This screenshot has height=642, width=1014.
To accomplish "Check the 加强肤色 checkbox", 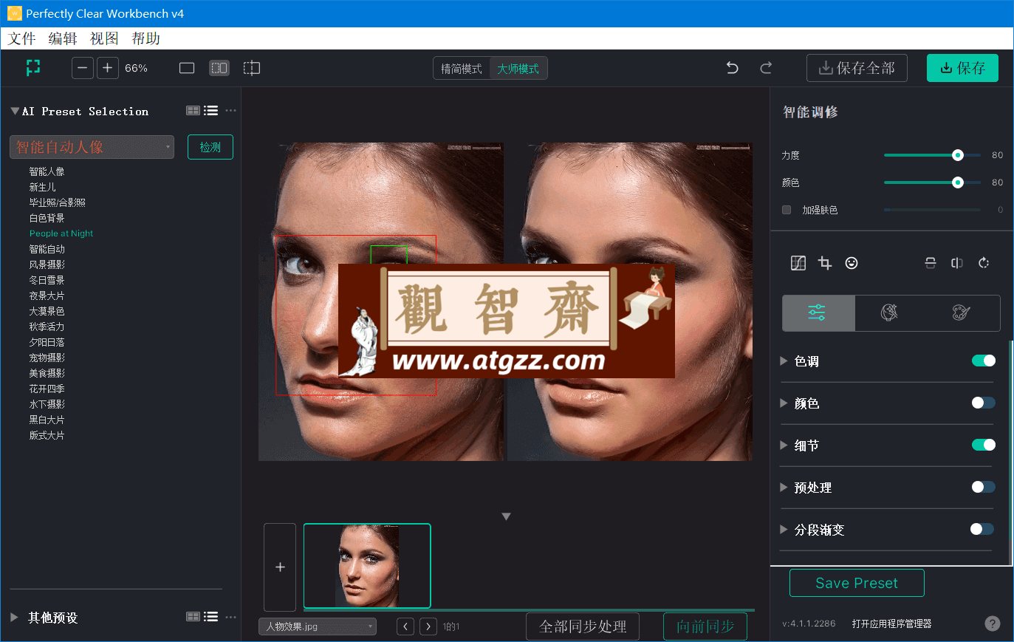I will pos(787,210).
